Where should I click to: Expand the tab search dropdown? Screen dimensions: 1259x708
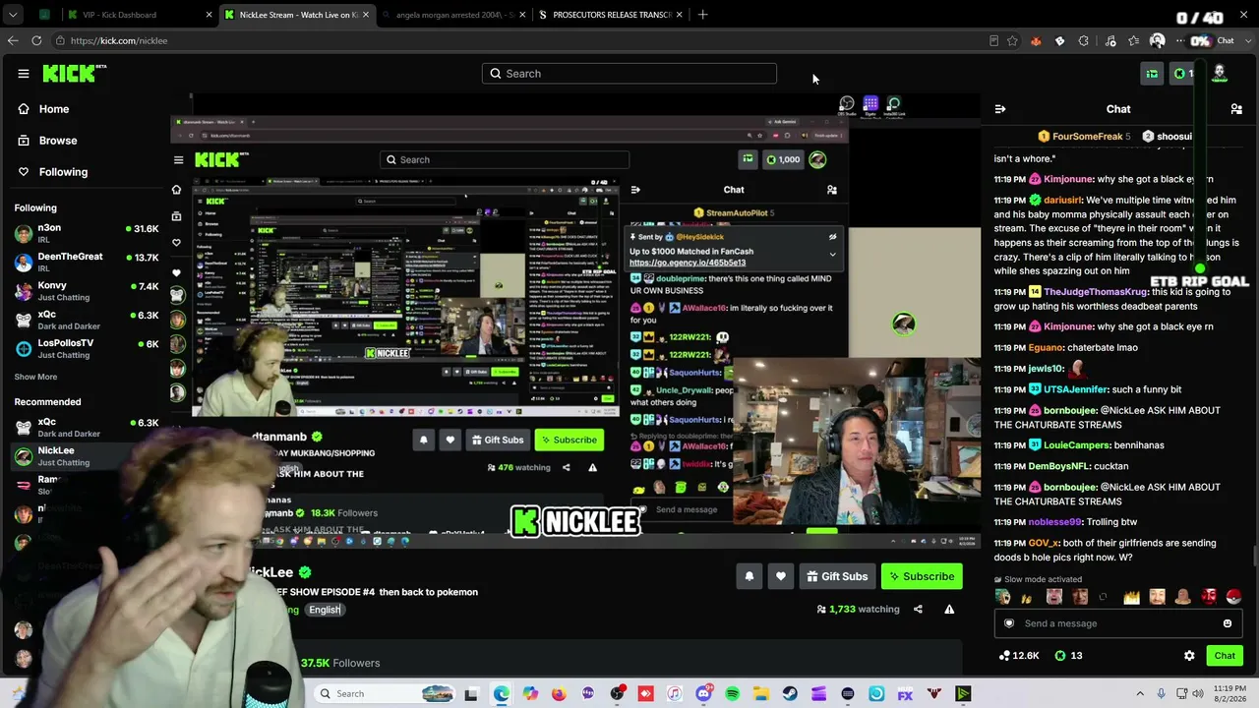(14, 15)
